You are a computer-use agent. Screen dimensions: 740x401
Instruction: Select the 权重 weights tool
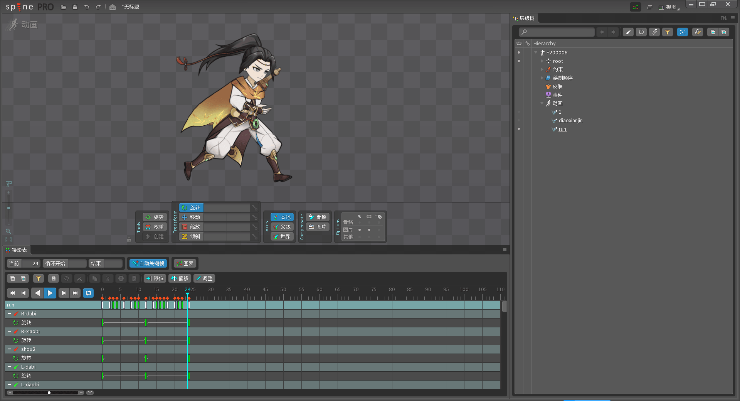pyautogui.click(x=155, y=227)
